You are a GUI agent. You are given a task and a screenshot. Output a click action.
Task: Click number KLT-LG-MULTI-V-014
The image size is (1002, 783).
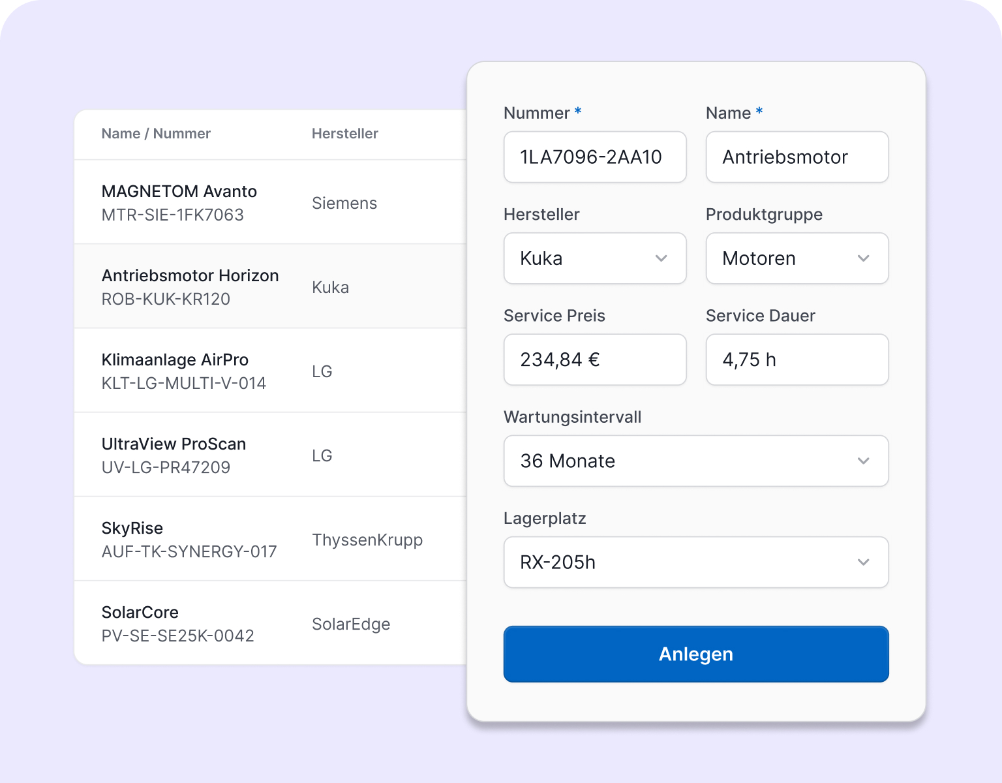[183, 383]
